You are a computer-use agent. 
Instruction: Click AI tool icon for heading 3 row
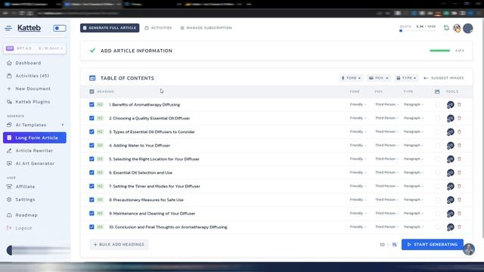(x=451, y=132)
